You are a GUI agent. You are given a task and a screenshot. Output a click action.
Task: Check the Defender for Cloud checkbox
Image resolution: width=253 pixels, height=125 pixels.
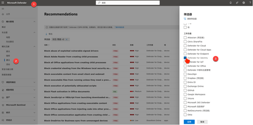(185, 46)
